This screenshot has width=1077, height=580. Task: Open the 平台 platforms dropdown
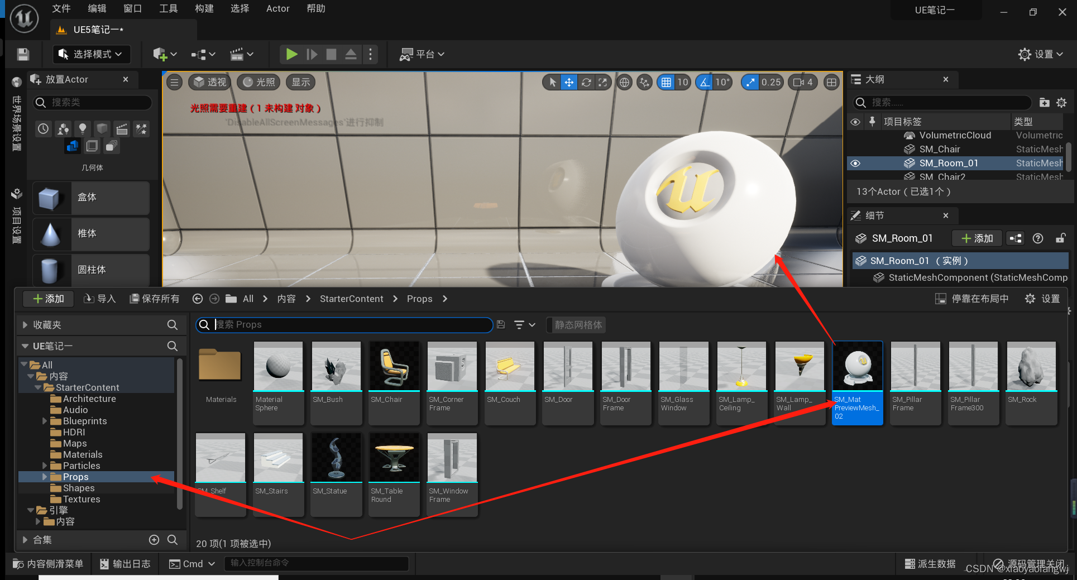pyautogui.click(x=422, y=54)
